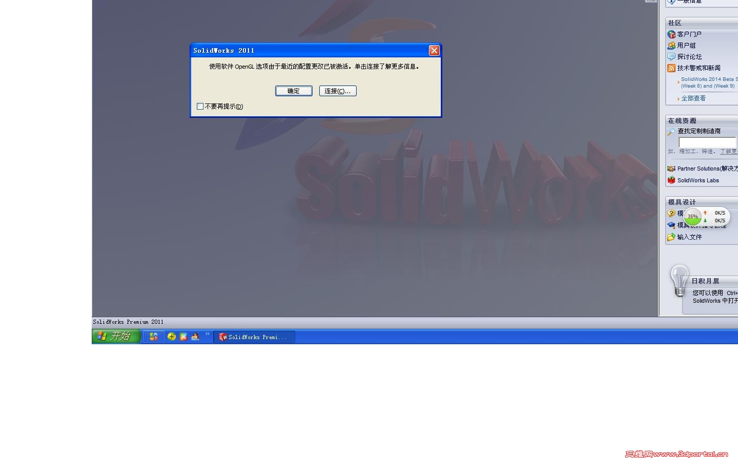Select the SolidWorks Premium taskbar entry
Screen dimensions: 738x461
click(x=254, y=337)
